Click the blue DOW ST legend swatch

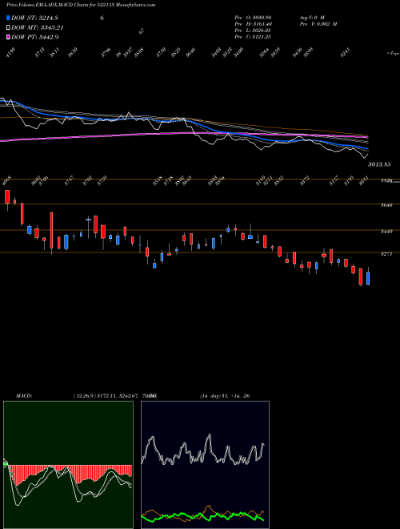coord(8,18)
